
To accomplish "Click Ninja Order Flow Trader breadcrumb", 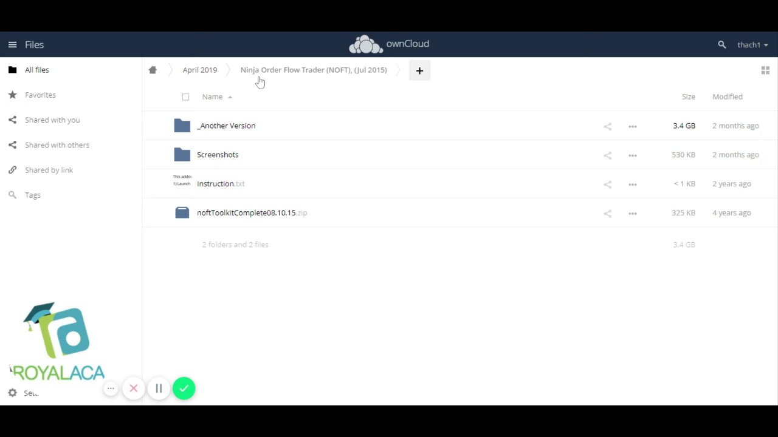I will [x=314, y=70].
